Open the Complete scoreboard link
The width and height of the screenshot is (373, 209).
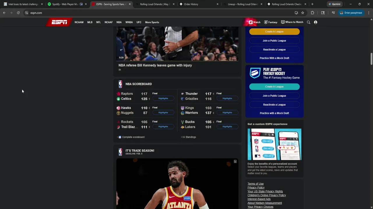pyautogui.click(x=133, y=137)
